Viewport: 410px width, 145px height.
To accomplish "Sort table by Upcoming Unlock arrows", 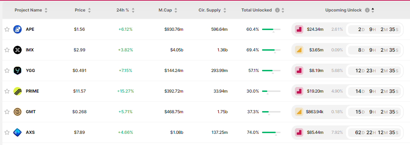I will [x=373, y=10].
